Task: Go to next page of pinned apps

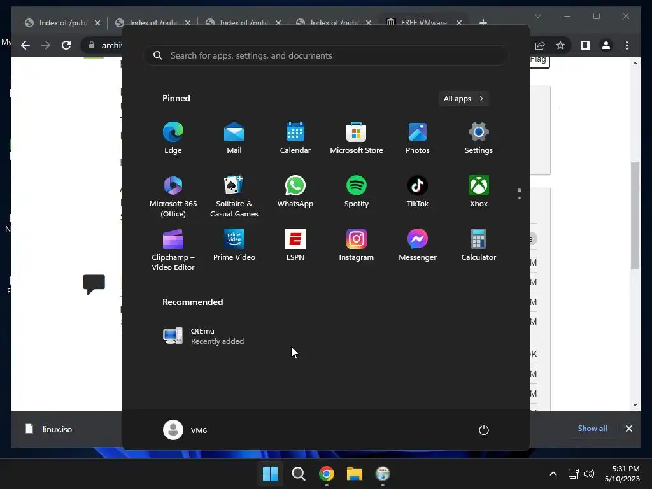Action: pyautogui.click(x=520, y=198)
